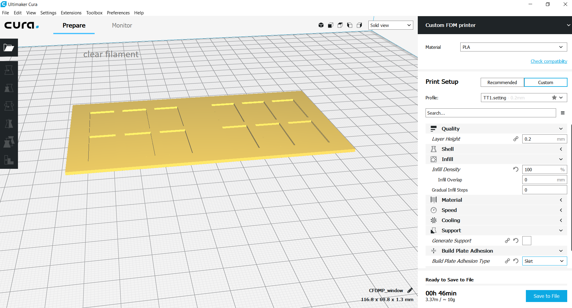Edit job name with the pencil icon
572x308 pixels.
[410, 290]
